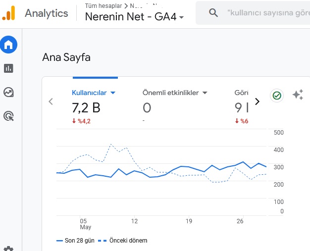The image size is (310, 251).
Task: Click the Analytics product name text
Action: (47, 13)
